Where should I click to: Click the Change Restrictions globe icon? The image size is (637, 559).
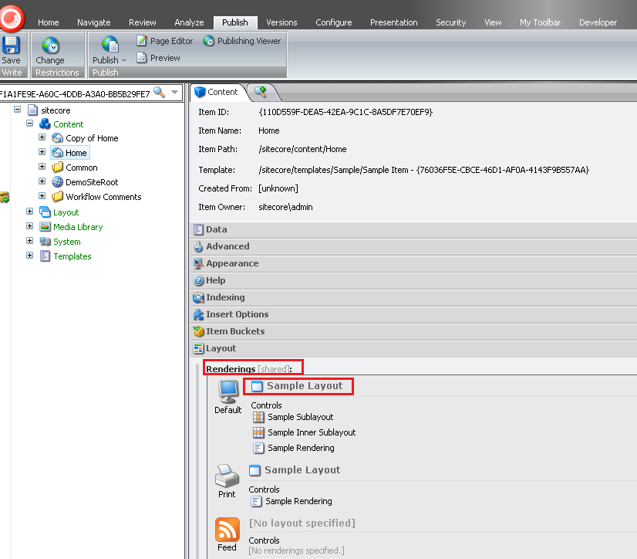click(x=50, y=45)
